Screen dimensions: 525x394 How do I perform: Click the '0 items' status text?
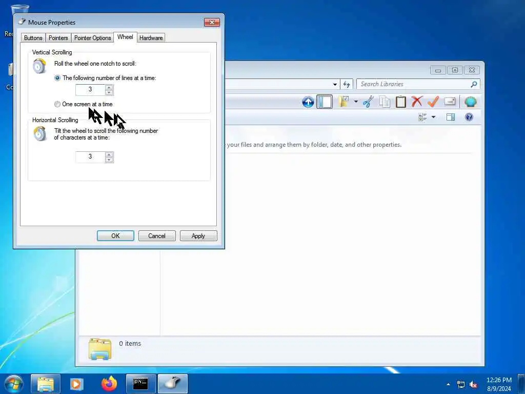tap(130, 343)
